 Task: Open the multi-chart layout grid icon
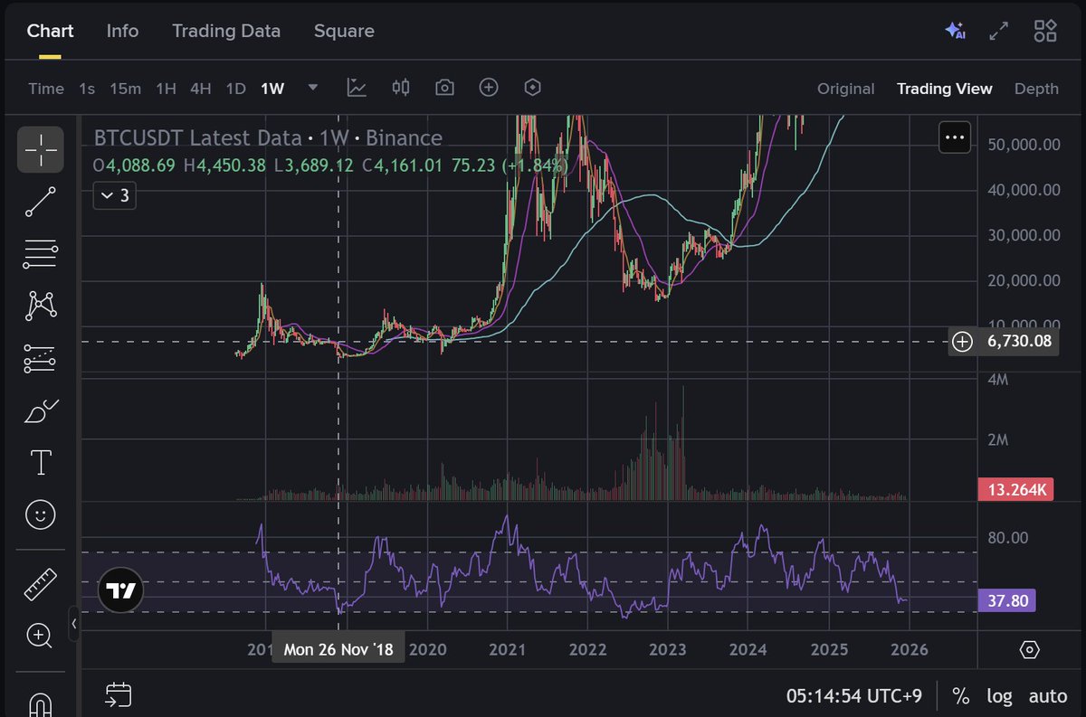pyautogui.click(x=1045, y=31)
